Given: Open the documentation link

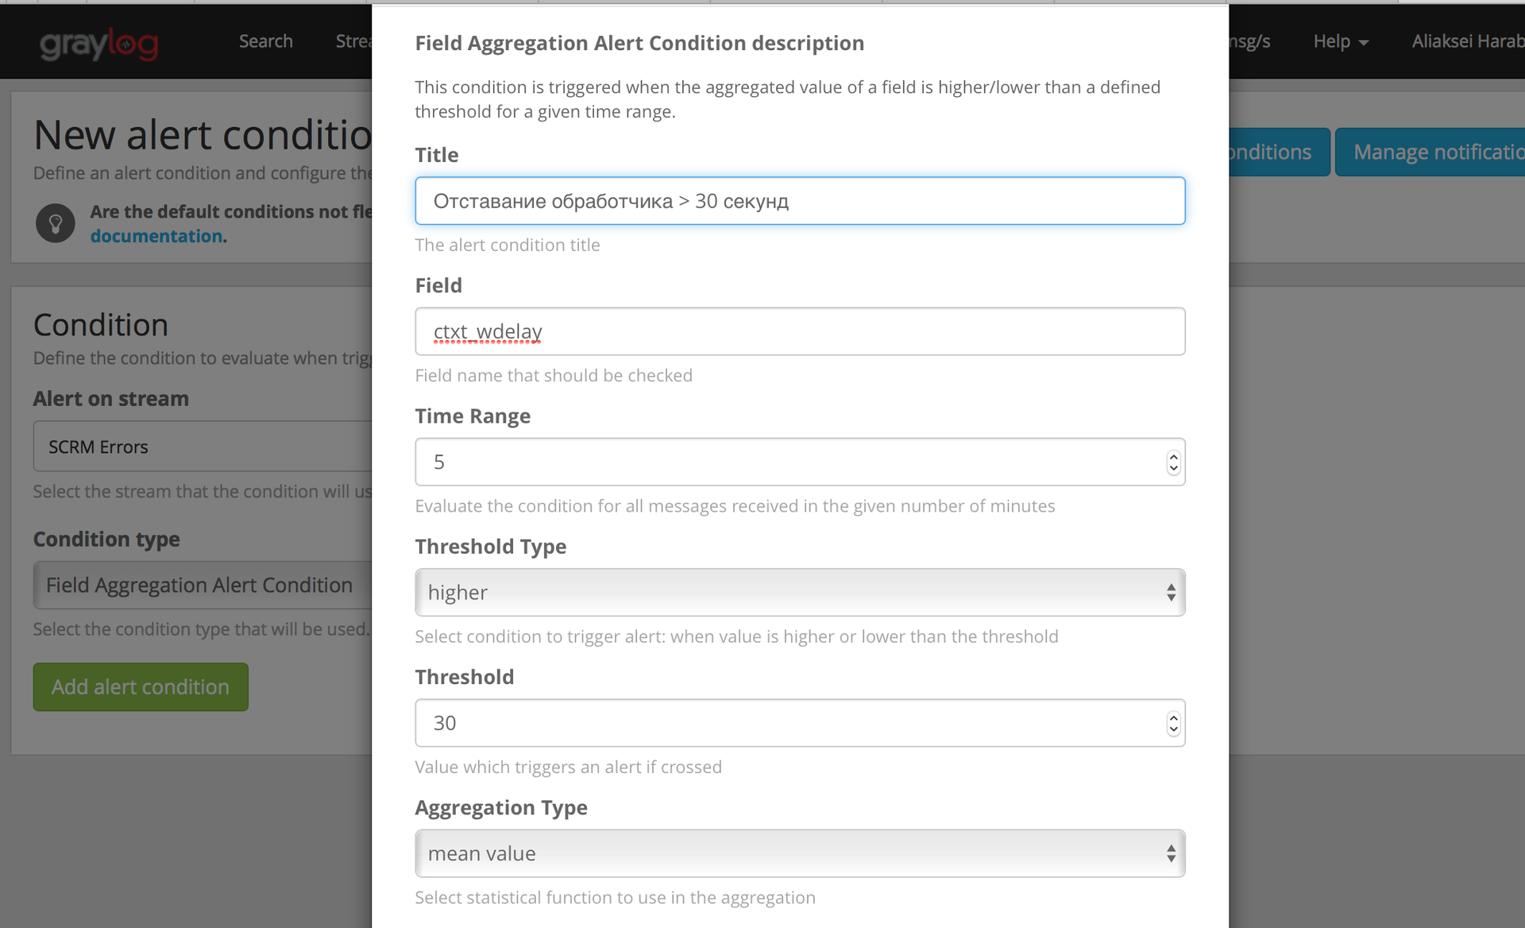Looking at the screenshot, I should click(156, 236).
